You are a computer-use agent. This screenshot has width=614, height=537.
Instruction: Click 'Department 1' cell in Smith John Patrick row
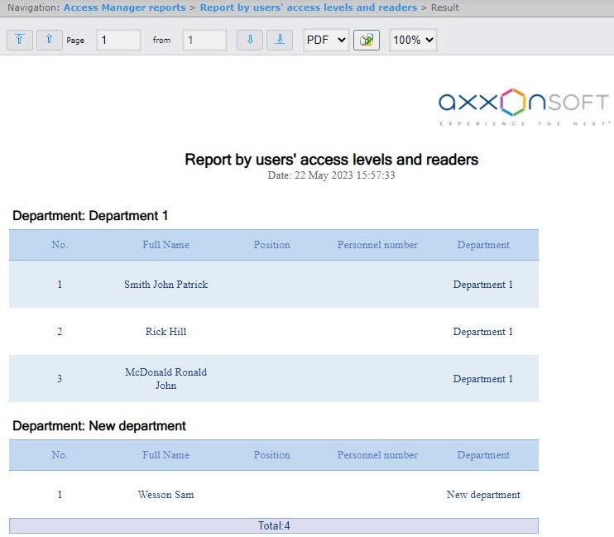point(483,285)
